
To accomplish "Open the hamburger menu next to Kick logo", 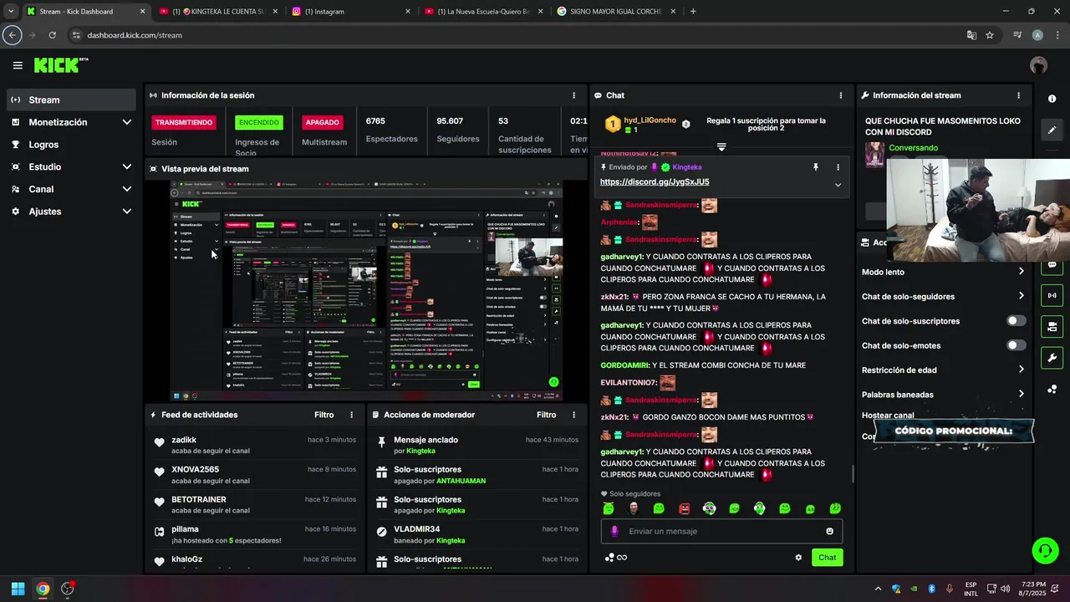I will (x=18, y=65).
